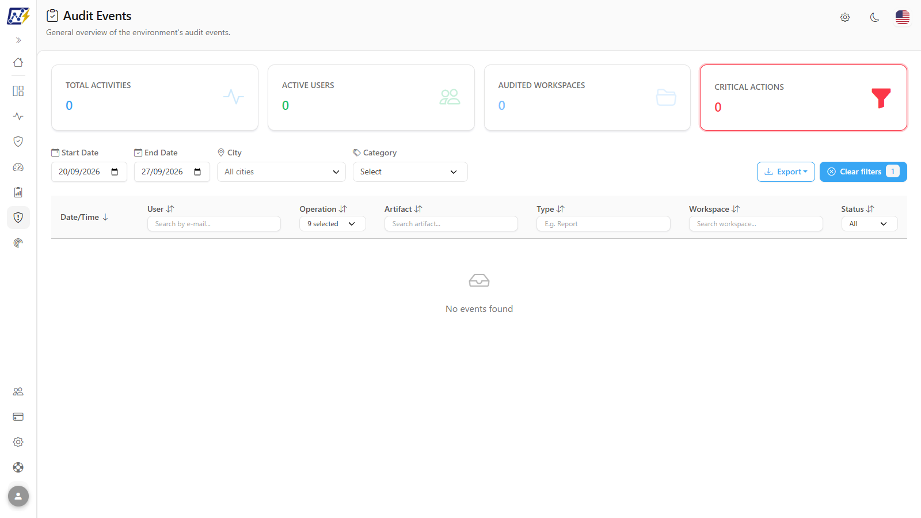This screenshot has height=518, width=921.
Task: Toggle dark mode moon icon
Action: [875, 17]
